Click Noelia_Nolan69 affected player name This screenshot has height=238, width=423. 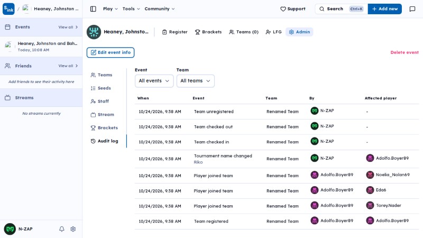pyautogui.click(x=392, y=175)
